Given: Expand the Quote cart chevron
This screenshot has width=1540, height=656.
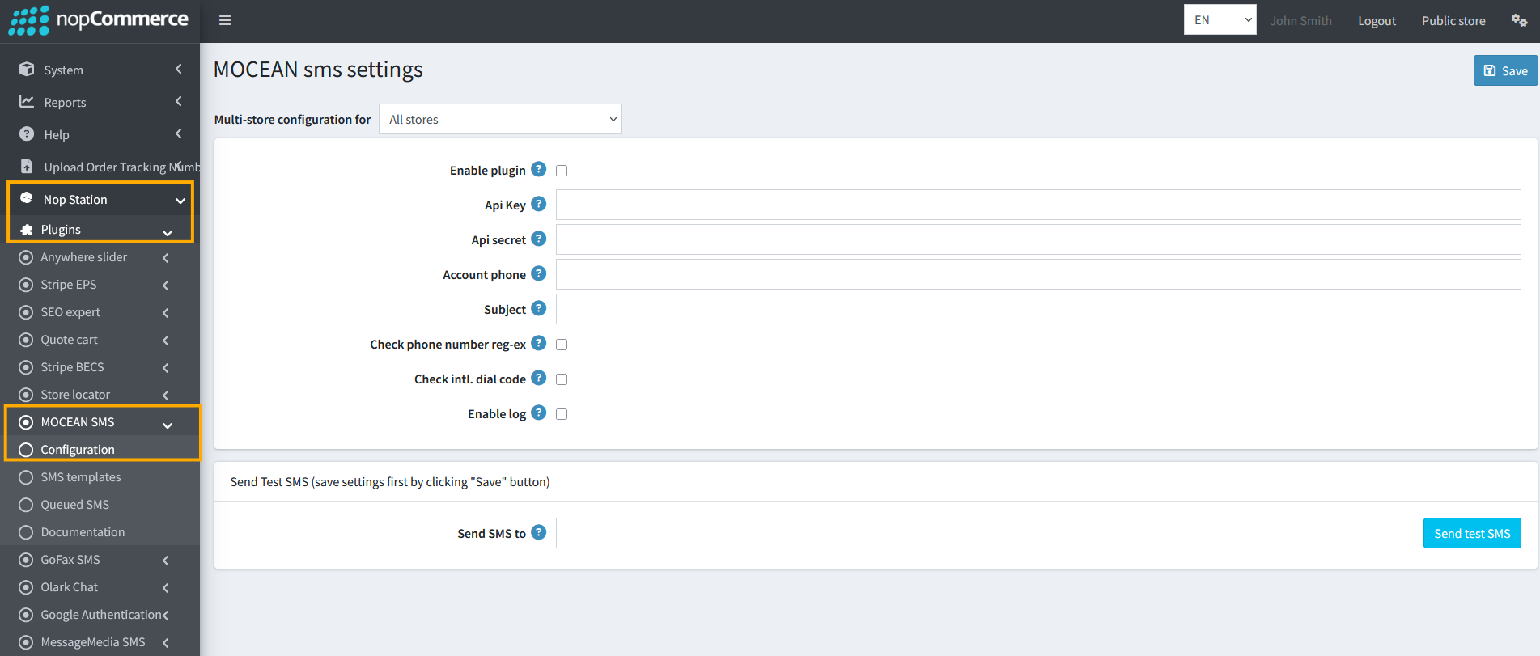Looking at the screenshot, I should coord(166,340).
